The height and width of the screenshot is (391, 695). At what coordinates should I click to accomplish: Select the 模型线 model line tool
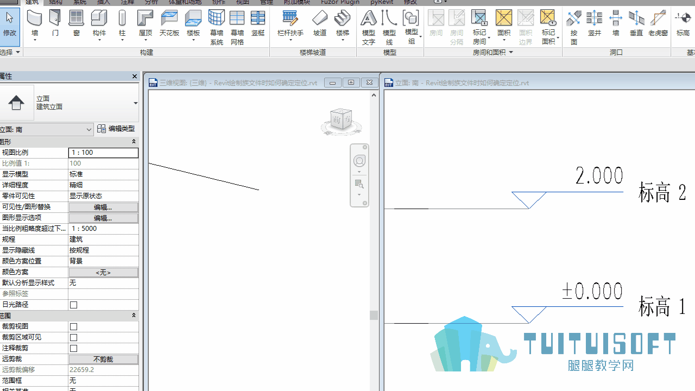[x=389, y=27]
